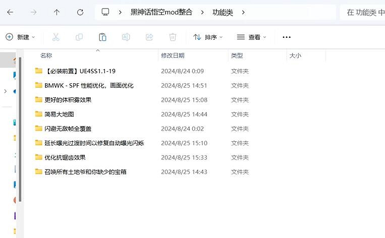Image resolution: width=385 pixels, height=238 pixels.
Task: Select folder name 召唤所有土地爷和你缺少的宝箱
Action: [85, 172]
